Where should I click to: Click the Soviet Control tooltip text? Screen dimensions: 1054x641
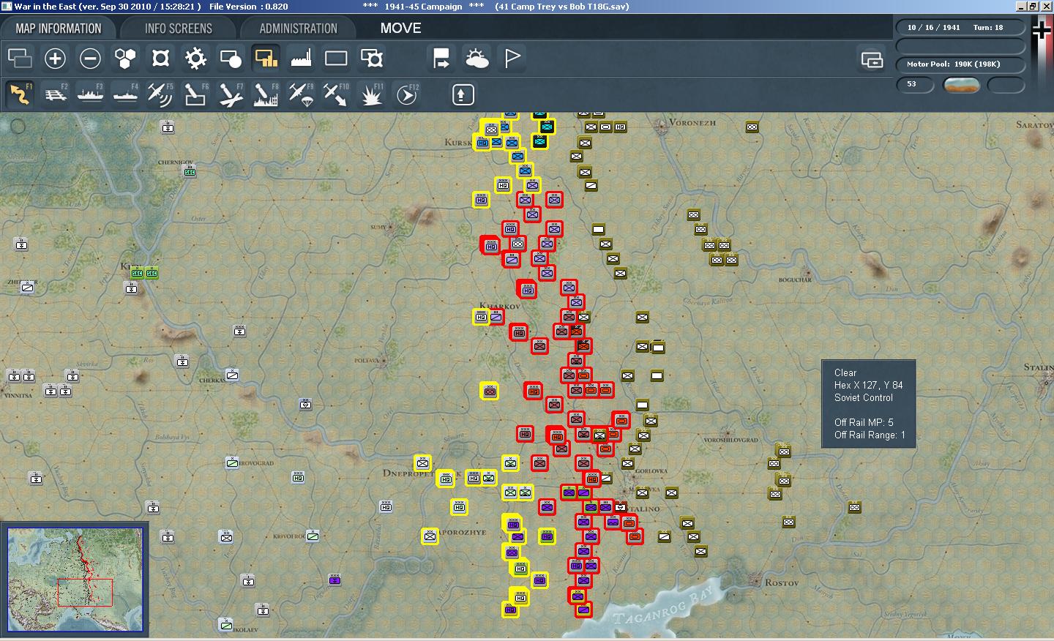pos(864,397)
